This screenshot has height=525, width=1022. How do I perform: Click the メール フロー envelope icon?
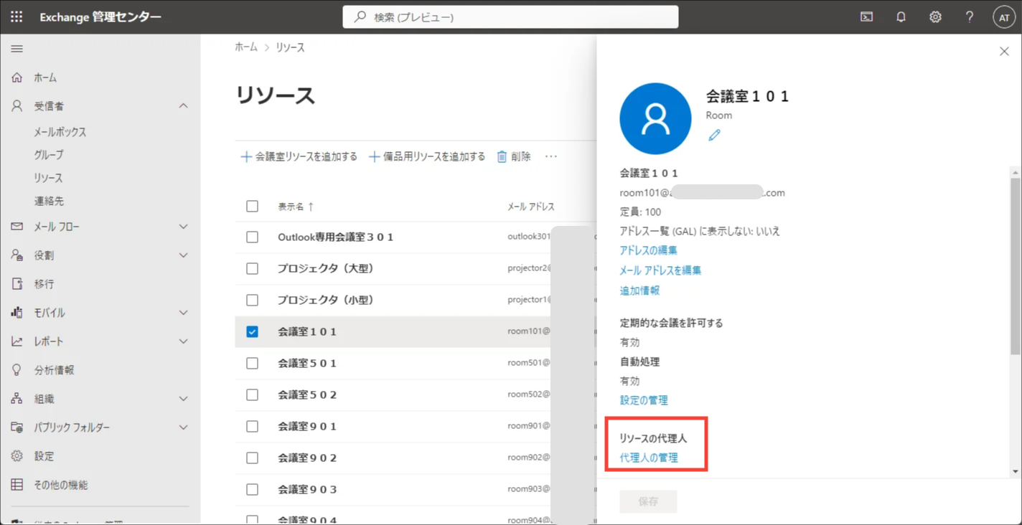pyautogui.click(x=17, y=227)
